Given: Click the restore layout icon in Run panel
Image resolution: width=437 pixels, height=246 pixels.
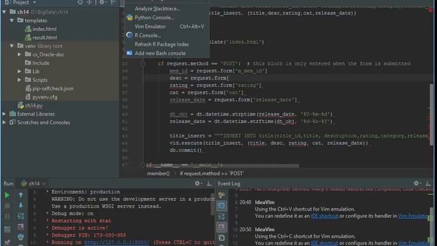Looking at the screenshot, I should point(7,230).
